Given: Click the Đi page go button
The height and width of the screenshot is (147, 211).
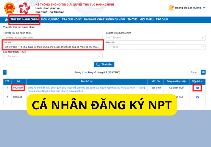Looking at the screenshot, I should [203, 72].
